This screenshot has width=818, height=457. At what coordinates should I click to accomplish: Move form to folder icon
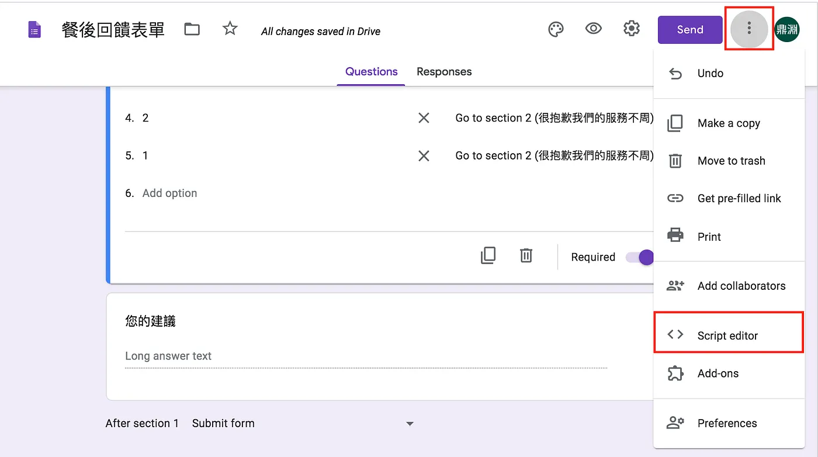(192, 29)
